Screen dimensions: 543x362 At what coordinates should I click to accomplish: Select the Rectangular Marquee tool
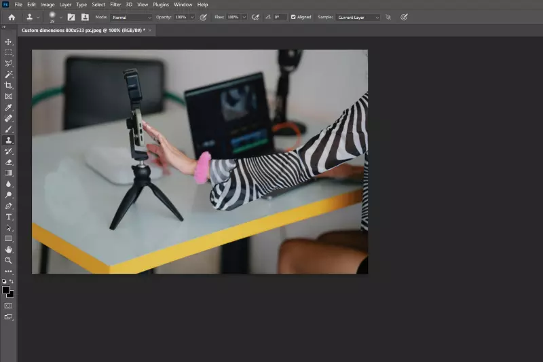tap(8, 53)
